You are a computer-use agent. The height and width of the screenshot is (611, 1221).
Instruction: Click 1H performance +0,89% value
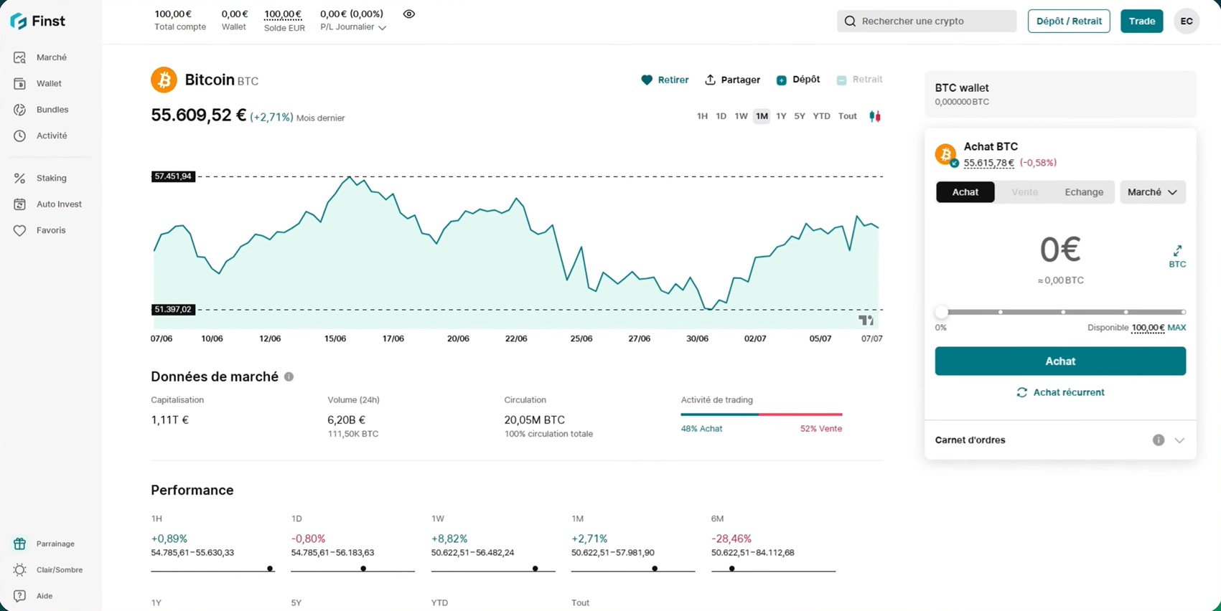point(169,539)
